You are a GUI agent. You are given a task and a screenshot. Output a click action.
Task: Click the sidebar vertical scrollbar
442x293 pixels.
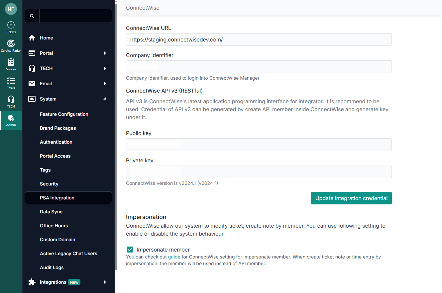116,133
